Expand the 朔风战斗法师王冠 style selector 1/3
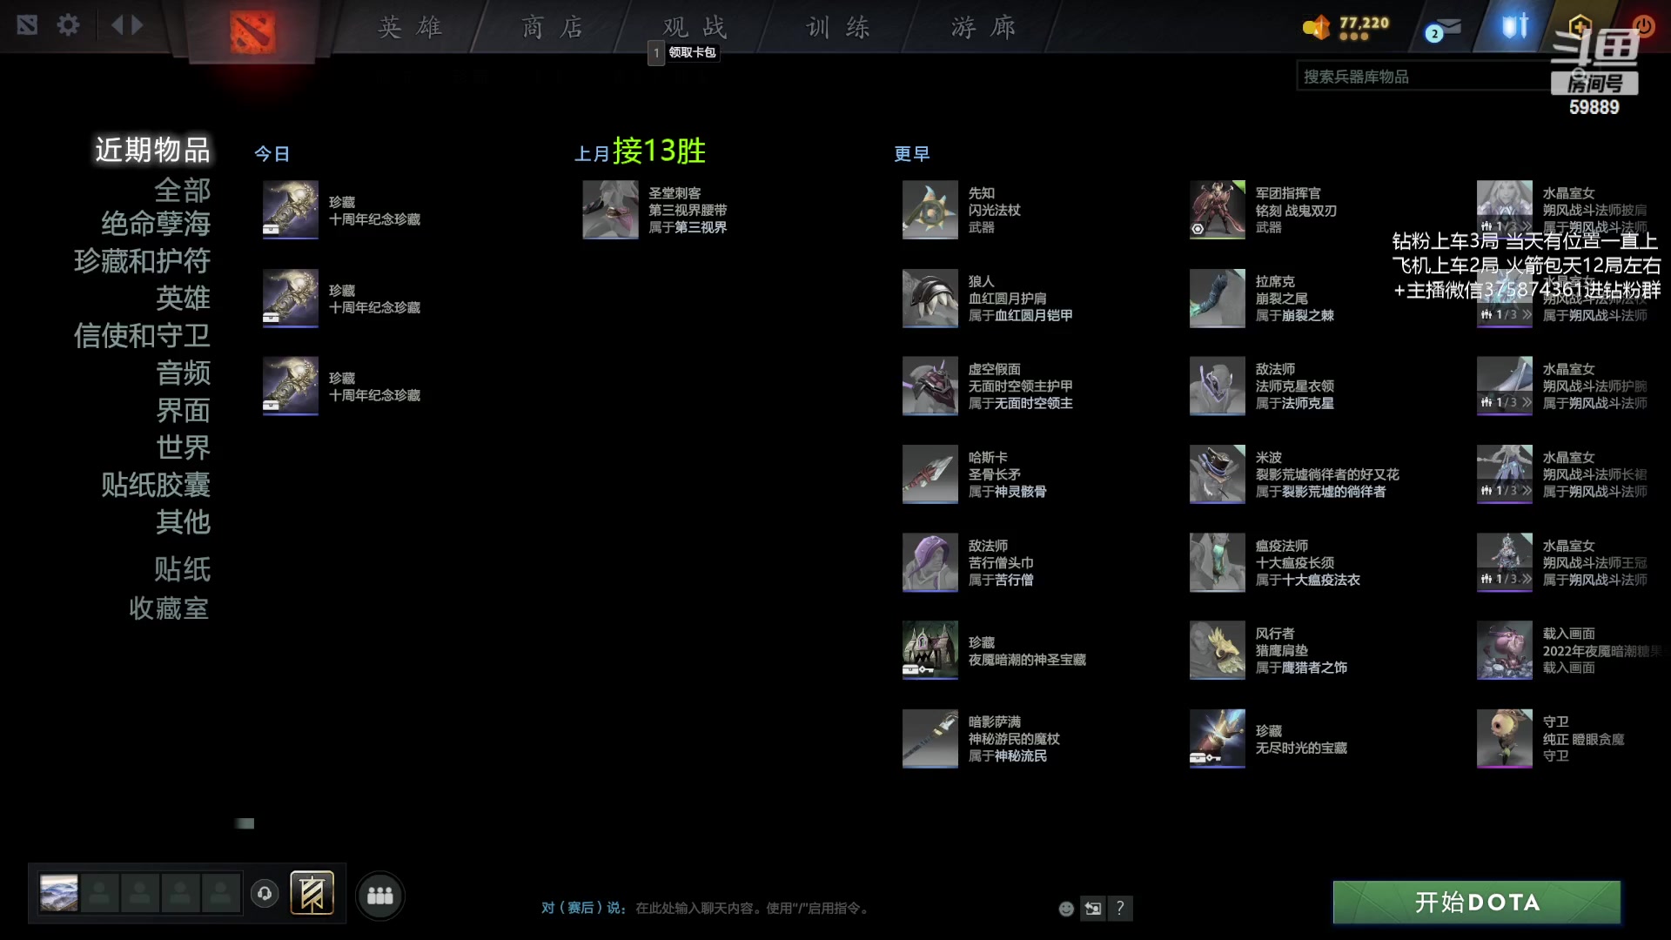 click(x=1505, y=579)
